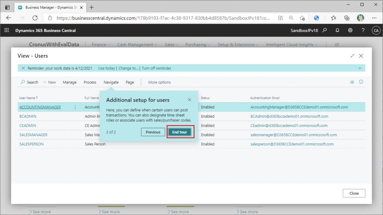The image size is (383, 215).
Task: Expand the Cash Management menu
Action: [137, 44]
